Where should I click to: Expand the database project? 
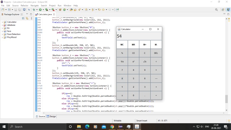[2, 25]
